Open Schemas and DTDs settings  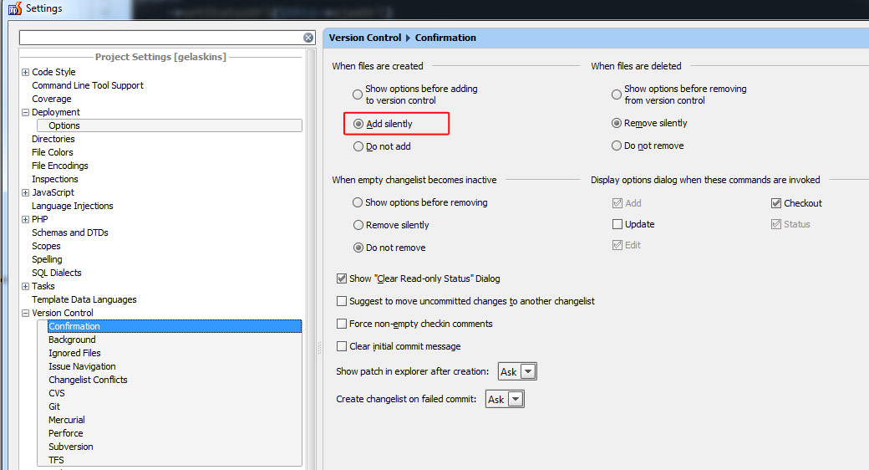(x=70, y=232)
